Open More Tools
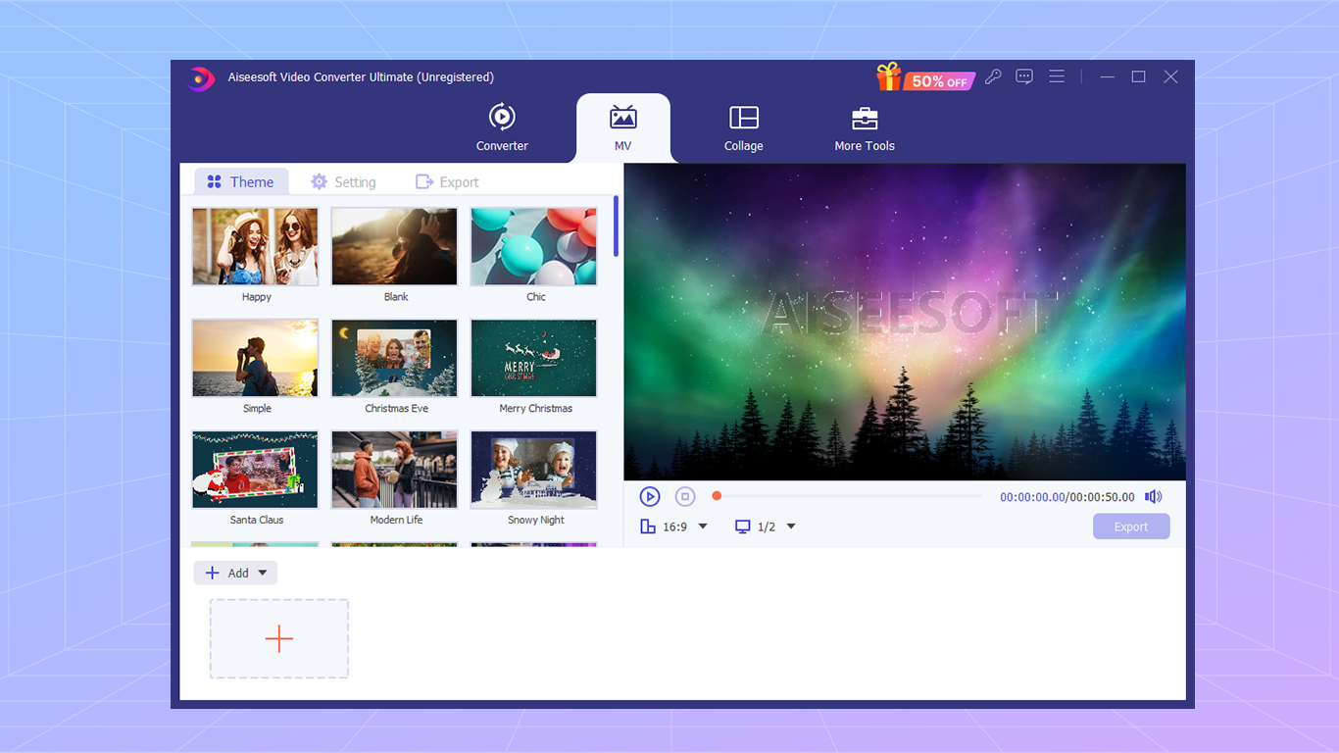Screen dimensions: 1339x753 [864, 127]
